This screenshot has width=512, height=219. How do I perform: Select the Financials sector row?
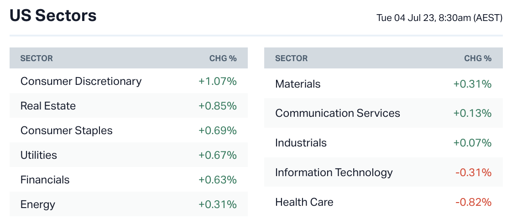45,180
